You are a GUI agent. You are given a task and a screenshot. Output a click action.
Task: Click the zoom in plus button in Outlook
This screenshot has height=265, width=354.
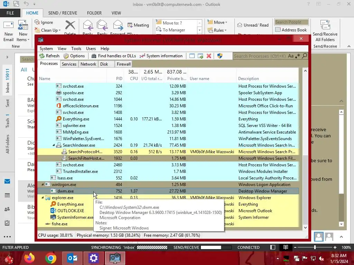click(x=335, y=247)
